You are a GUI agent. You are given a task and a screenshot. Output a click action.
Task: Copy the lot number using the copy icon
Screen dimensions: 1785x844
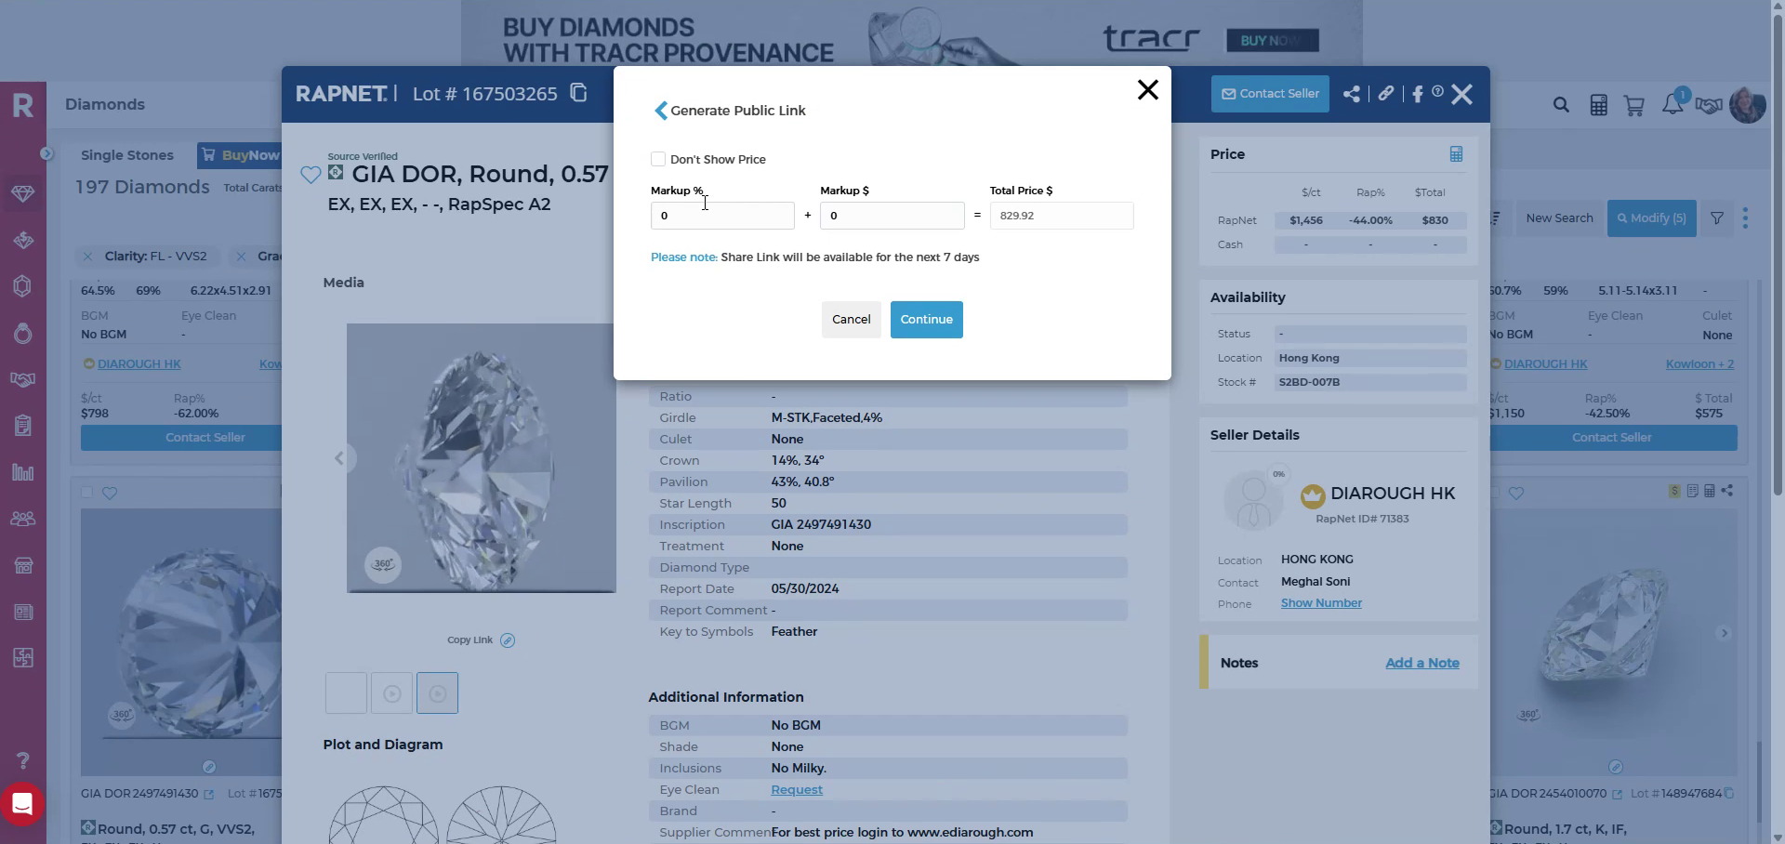pyautogui.click(x=578, y=92)
